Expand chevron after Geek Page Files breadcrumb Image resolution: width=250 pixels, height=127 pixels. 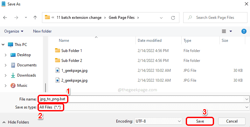(x=138, y=18)
